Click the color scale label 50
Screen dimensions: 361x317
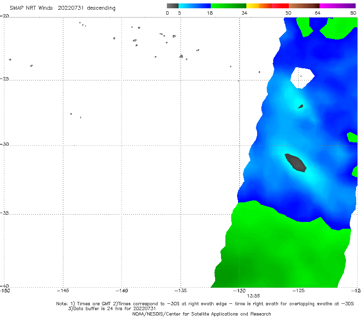tap(288, 13)
